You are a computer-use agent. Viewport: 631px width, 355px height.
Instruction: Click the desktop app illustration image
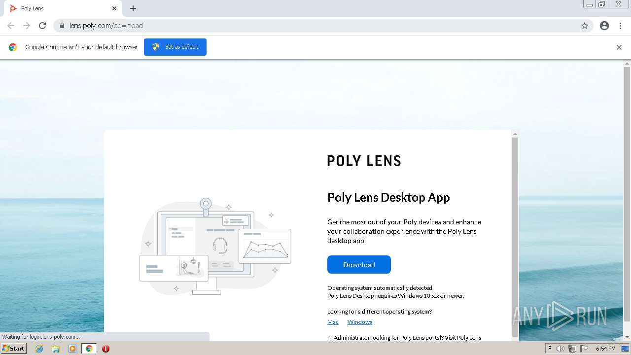point(215,247)
